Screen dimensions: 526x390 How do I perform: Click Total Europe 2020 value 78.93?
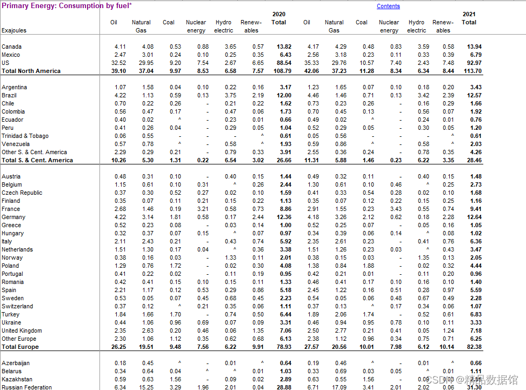284,347
